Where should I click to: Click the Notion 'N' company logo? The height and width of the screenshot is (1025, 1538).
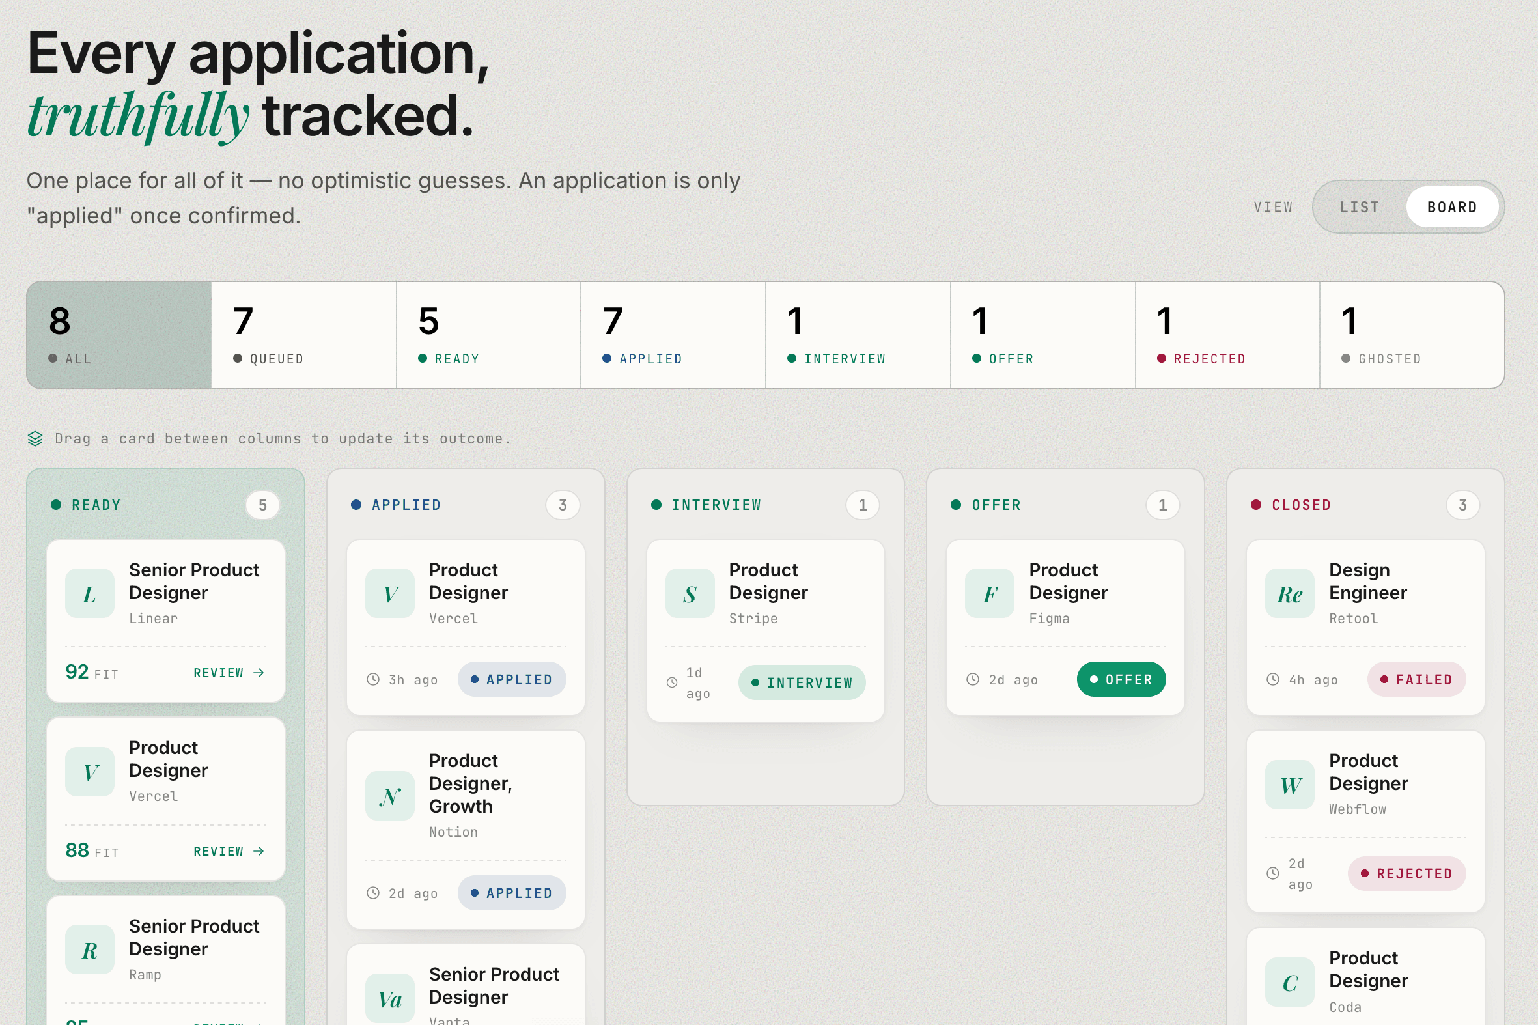tap(389, 796)
